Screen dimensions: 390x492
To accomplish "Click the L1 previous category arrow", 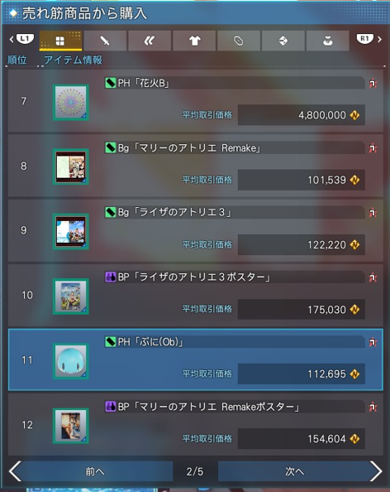I will (x=21, y=39).
